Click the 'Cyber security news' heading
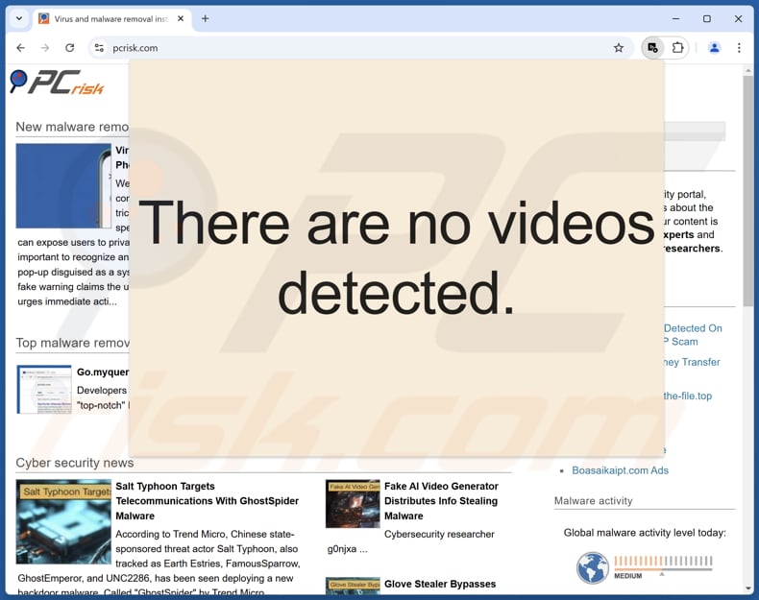759x600 pixels. tap(75, 463)
